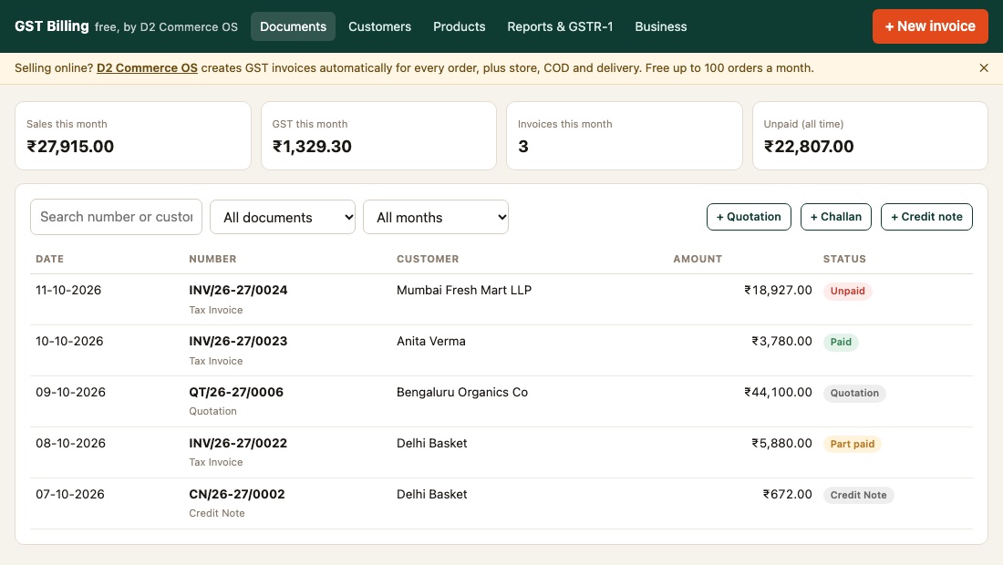
Task: Click the NUMBER column header
Action: (x=212, y=259)
